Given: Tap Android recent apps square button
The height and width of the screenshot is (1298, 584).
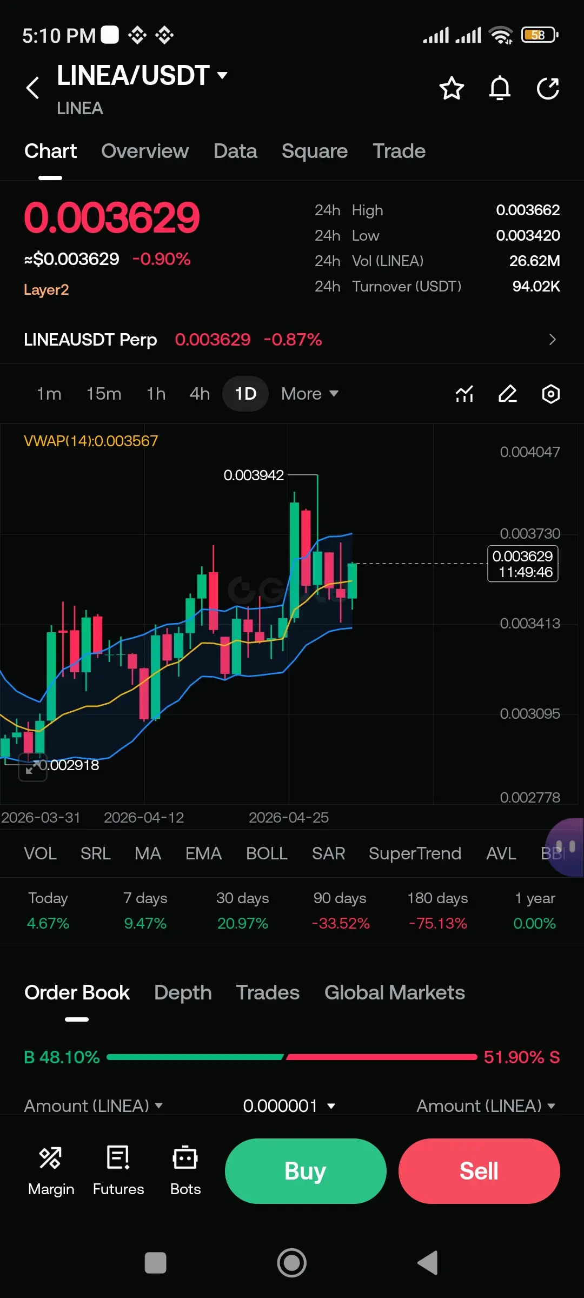Looking at the screenshot, I should 156,1263.
